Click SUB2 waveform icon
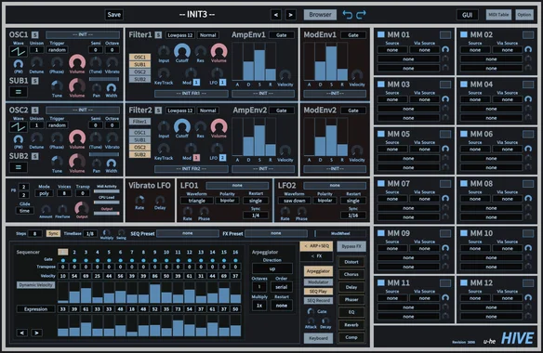Image resolution: width=543 pixels, height=353 pixels. pos(19,167)
